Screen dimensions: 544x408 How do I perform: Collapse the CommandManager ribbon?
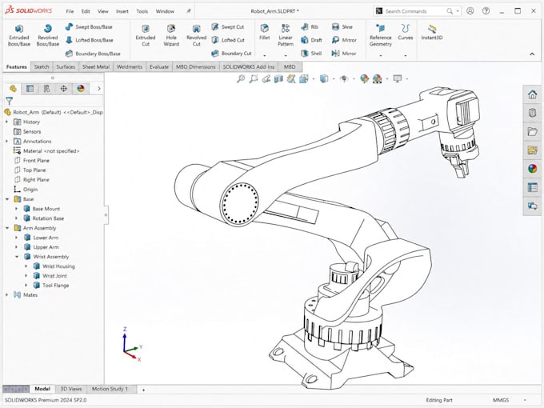(x=532, y=54)
